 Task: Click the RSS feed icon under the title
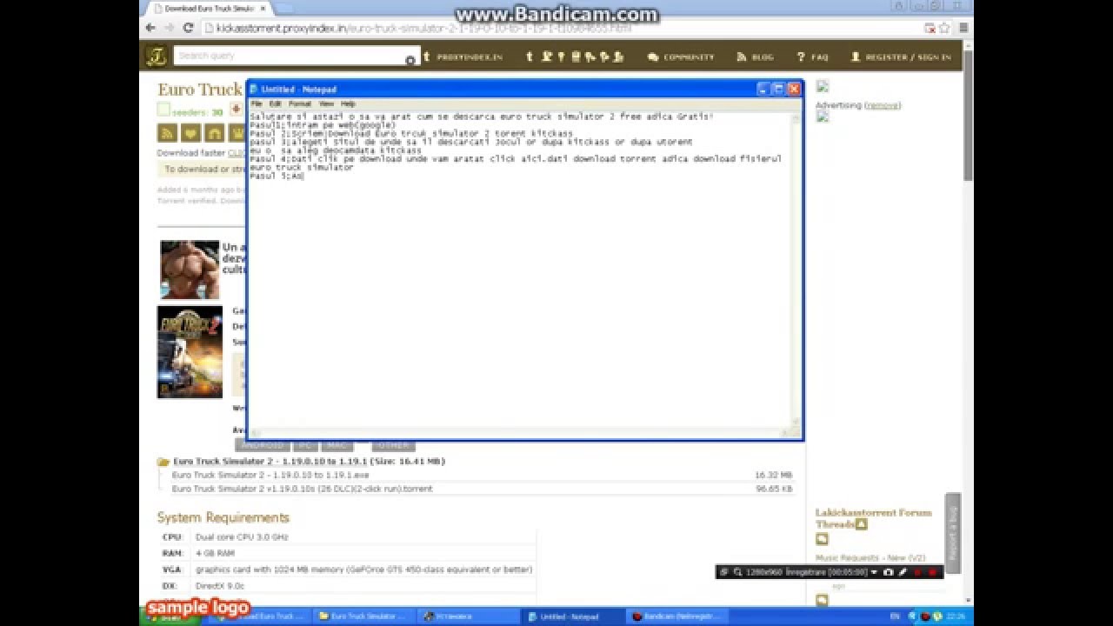(x=167, y=133)
